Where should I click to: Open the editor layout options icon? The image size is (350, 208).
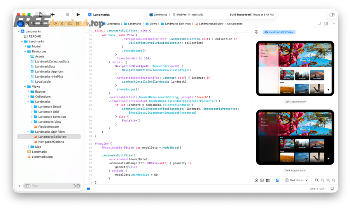pyautogui.click(x=326, y=24)
